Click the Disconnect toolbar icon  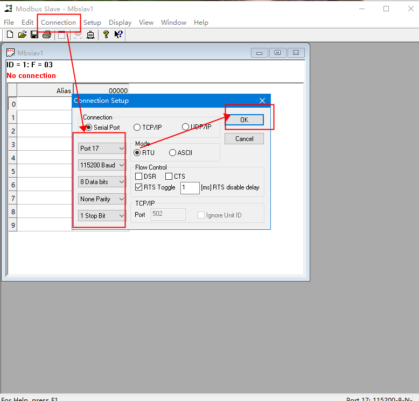(78, 35)
